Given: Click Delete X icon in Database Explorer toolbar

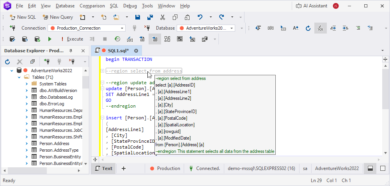Looking at the screenshot, I should pos(19,62).
